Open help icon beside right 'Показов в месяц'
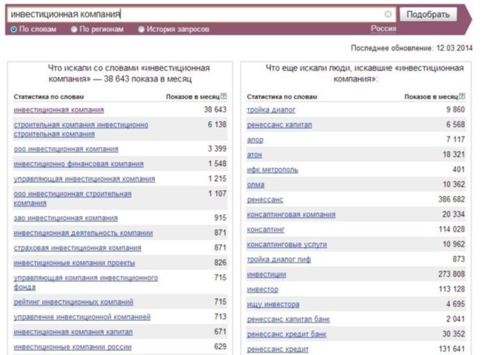 click(462, 97)
